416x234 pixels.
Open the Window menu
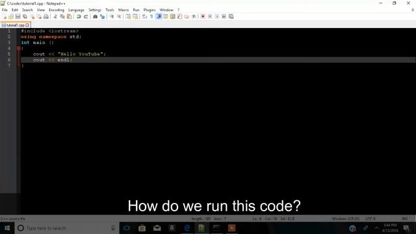(166, 10)
